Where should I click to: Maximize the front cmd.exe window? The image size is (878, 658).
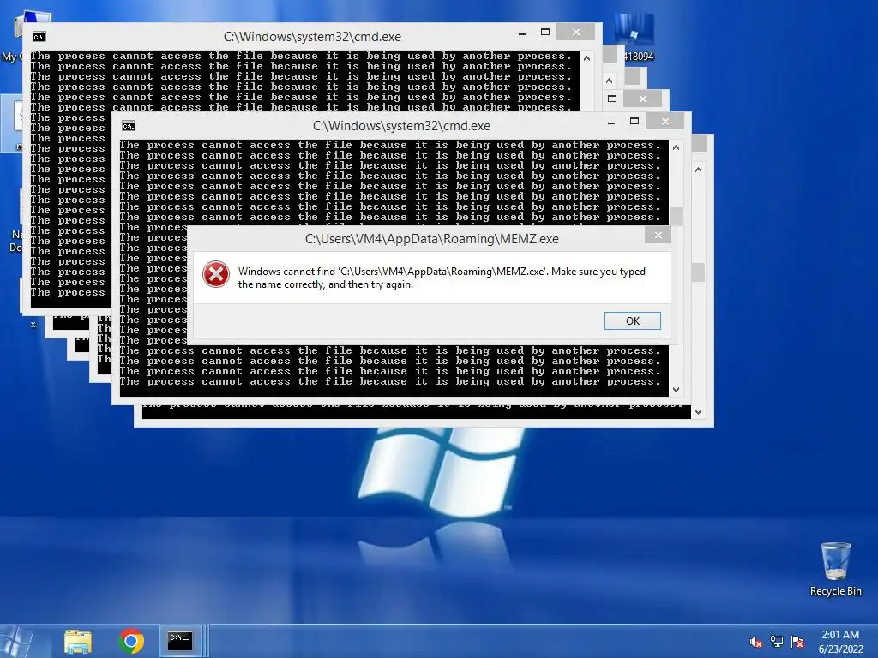(634, 122)
